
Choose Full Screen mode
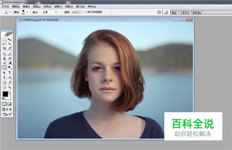tap(10, 109)
